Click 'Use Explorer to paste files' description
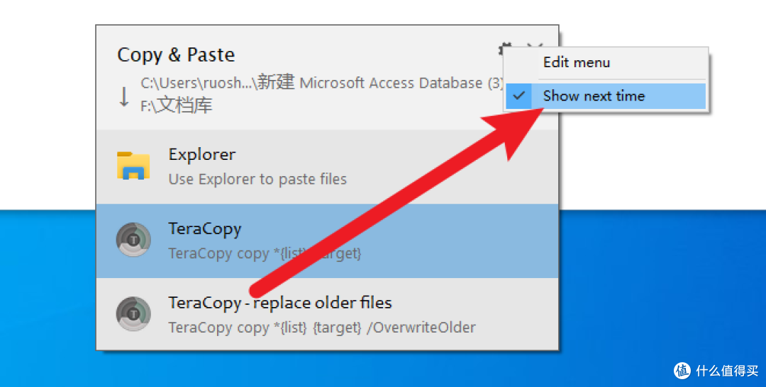766x387 pixels. (257, 180)
